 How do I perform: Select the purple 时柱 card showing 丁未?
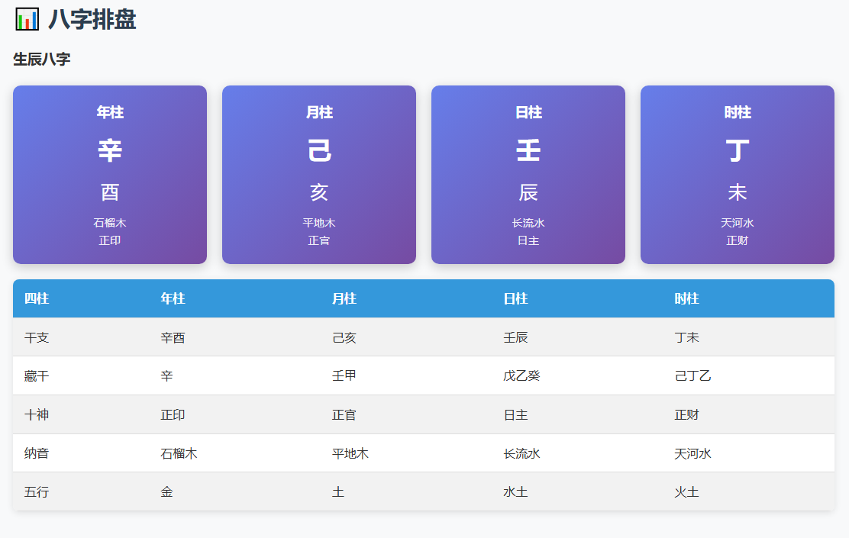[x=738, y=175]
